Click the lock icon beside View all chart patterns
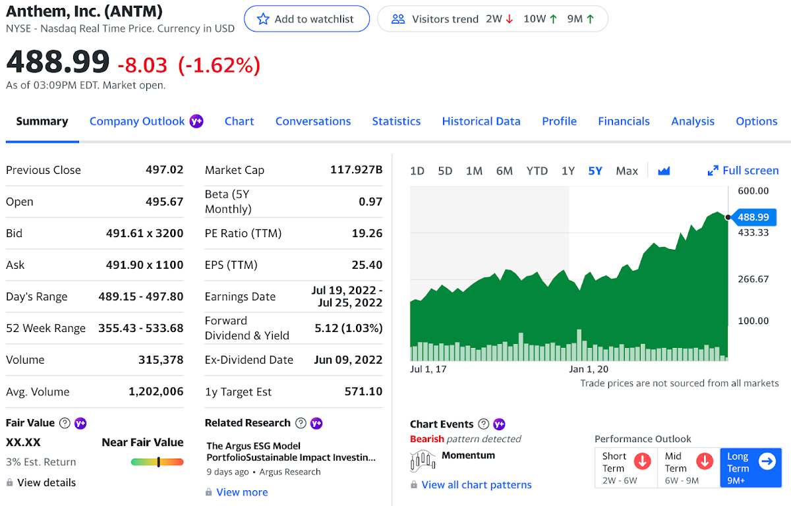The height and width of the screenshot is (506, 791). (x=414, y=485)
